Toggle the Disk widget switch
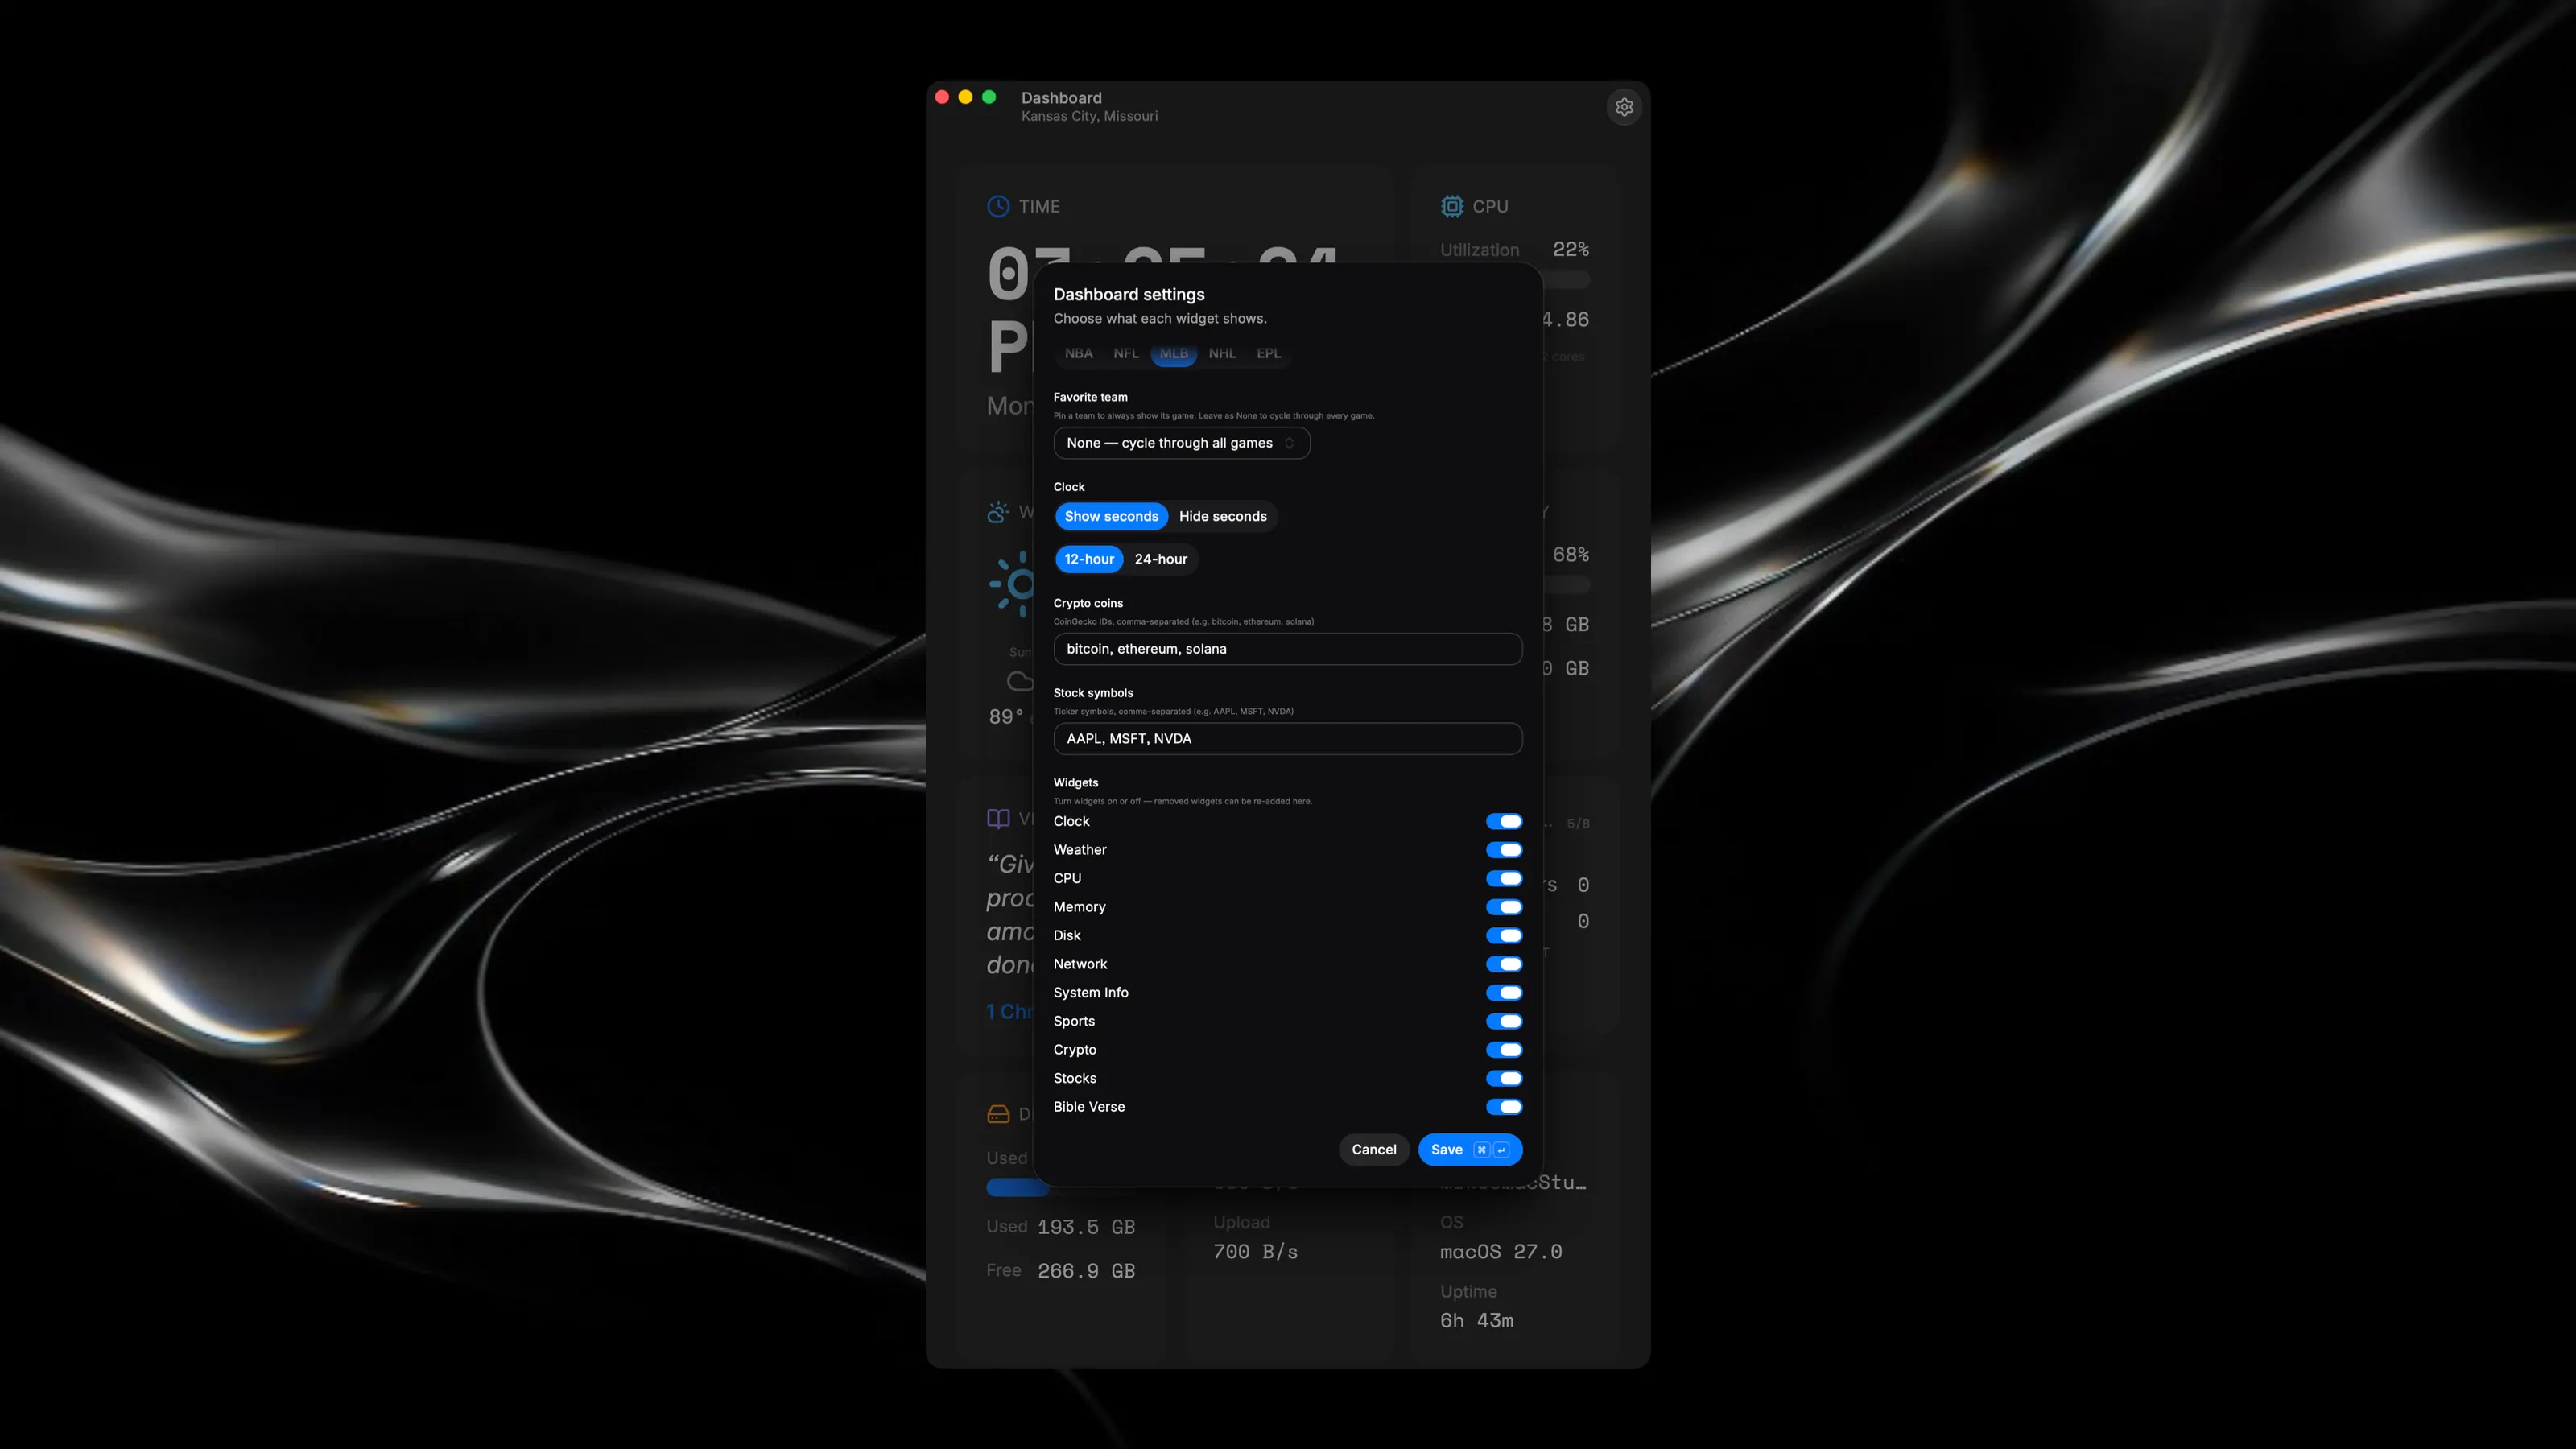Viewport: 2576px width, 1449px height. click(x=1504, y=935)
